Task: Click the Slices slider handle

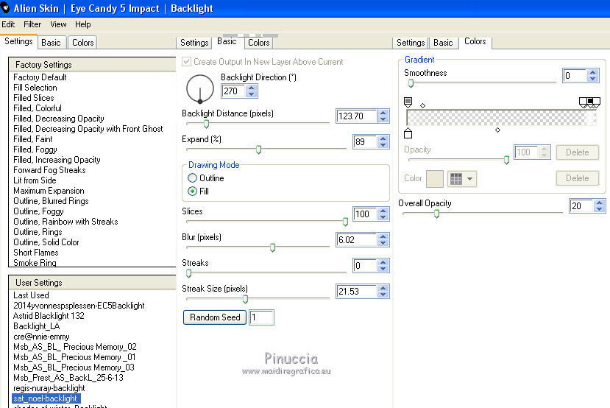Action: [x=345, y=222]
